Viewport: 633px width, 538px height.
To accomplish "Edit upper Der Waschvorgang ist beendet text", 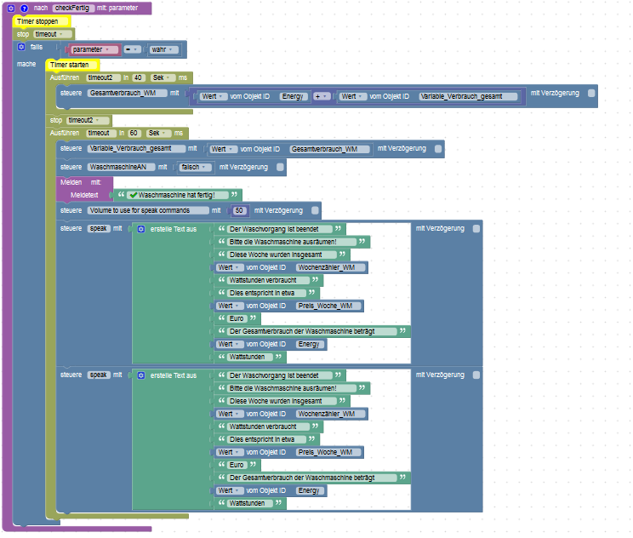I will [x=279, y=229].
